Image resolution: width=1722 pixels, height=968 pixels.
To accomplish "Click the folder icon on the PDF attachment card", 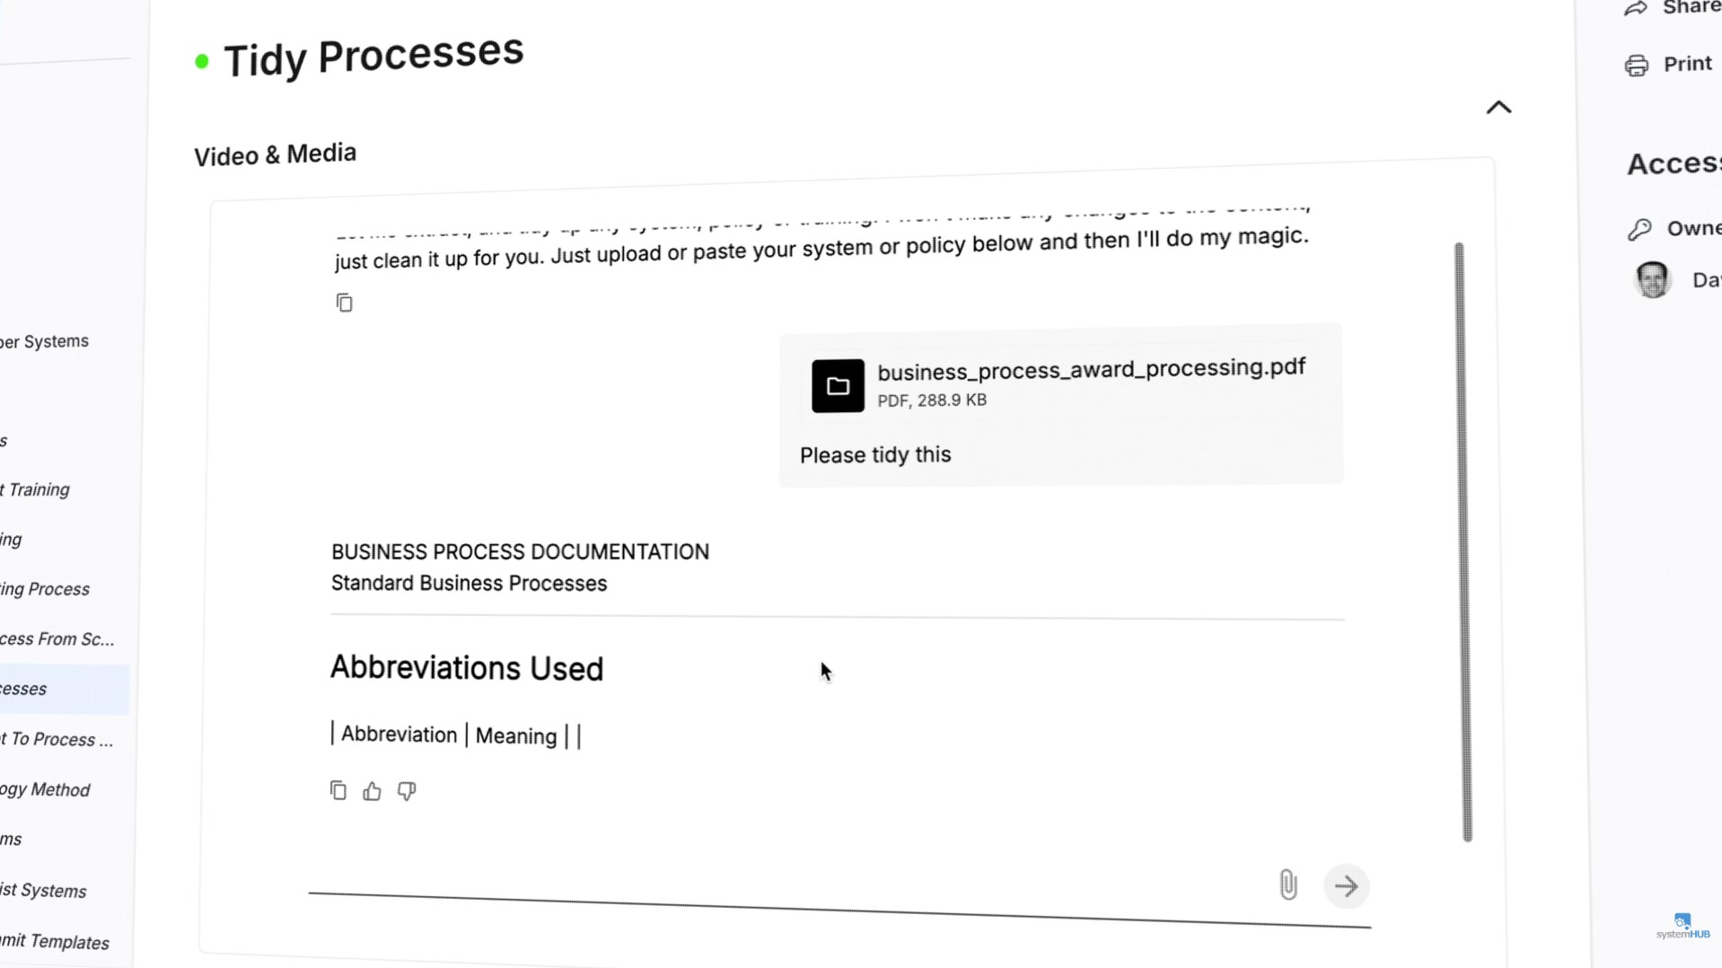I will coord(837,385).
